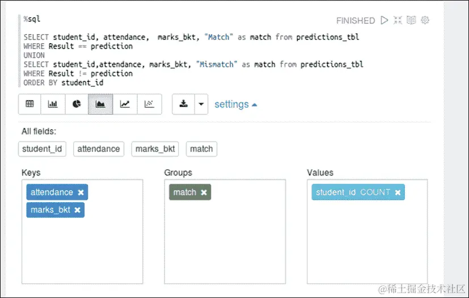Open paragraph settings via the gear icon

[x=425, y=20]
